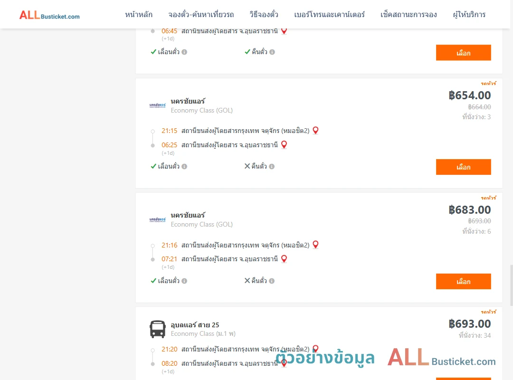Viewport: 513px width, 380px height.
Task: Open คืนตั๋ว info icon in ฿683.00 card
Action: click(272, 281)
